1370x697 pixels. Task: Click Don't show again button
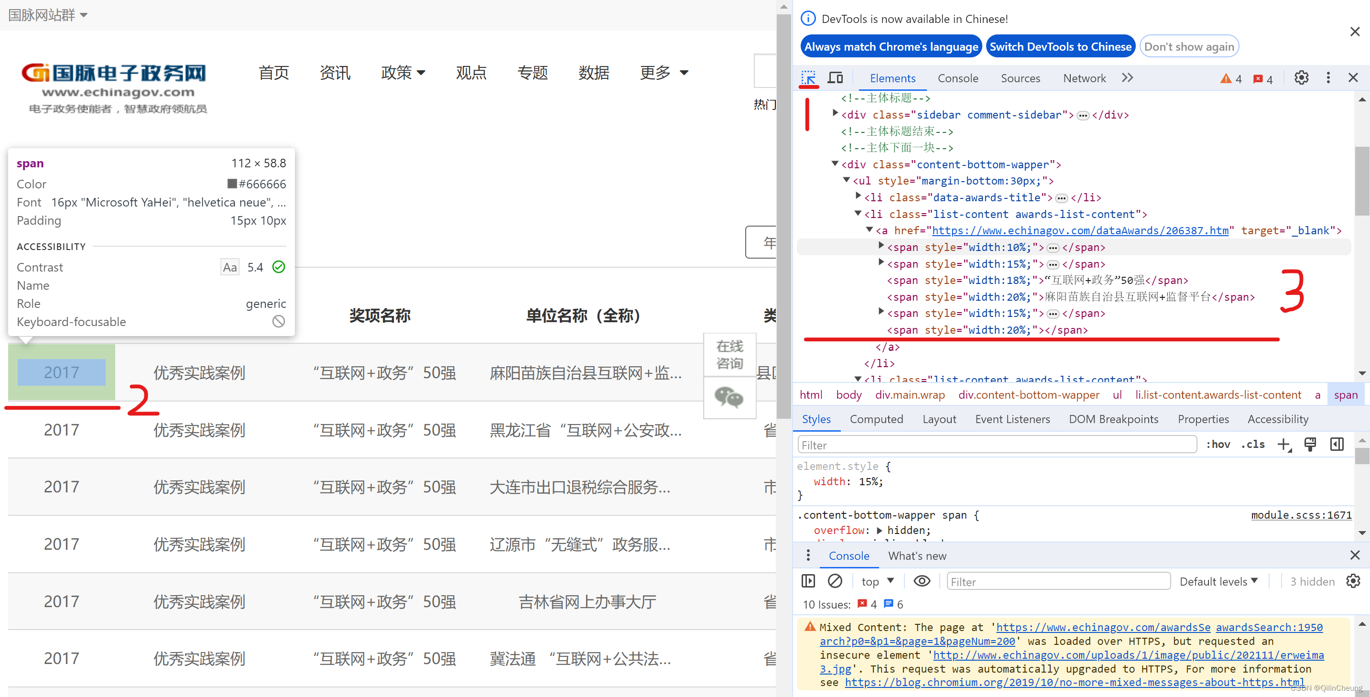1189,46
